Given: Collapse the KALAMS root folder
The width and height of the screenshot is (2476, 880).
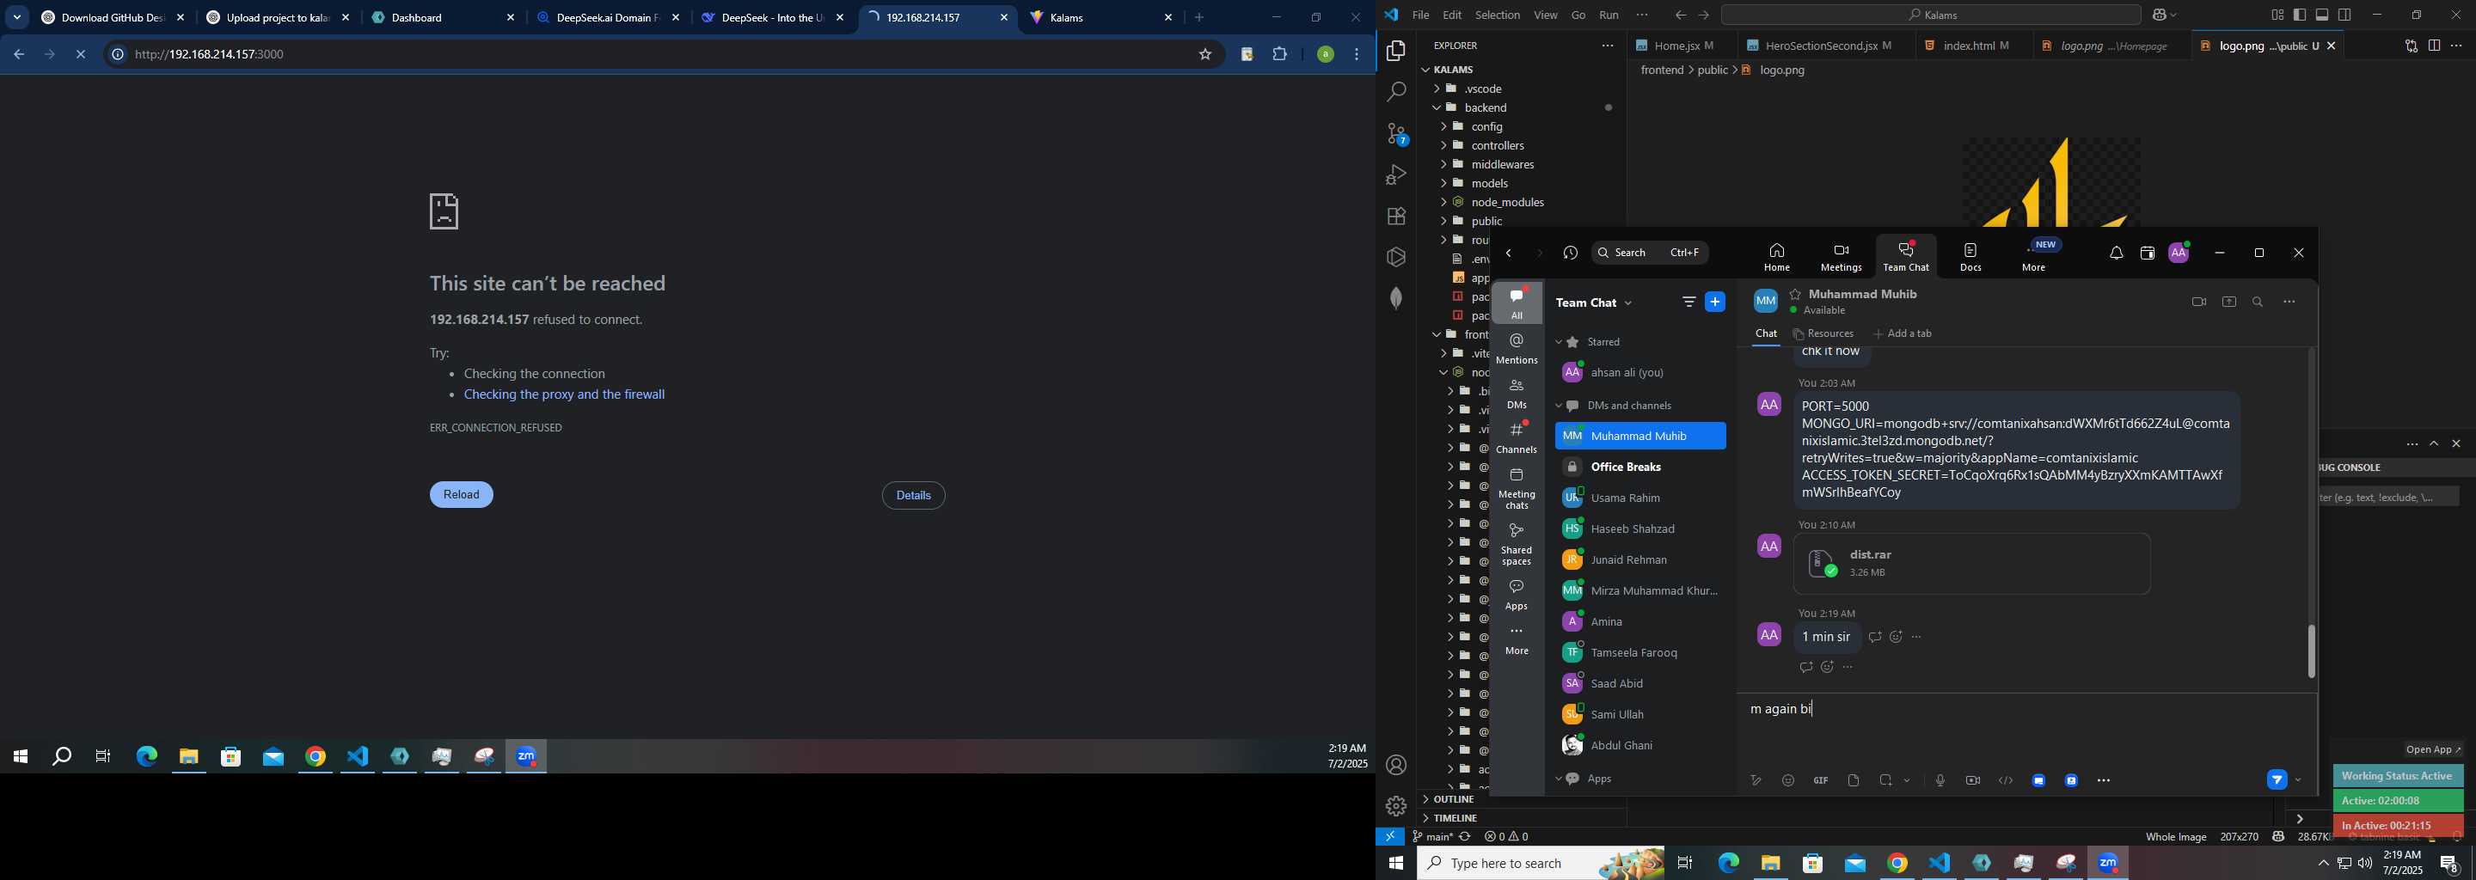Looking at the screenshot, I should pyautogui.click(x=1522, y=69).
